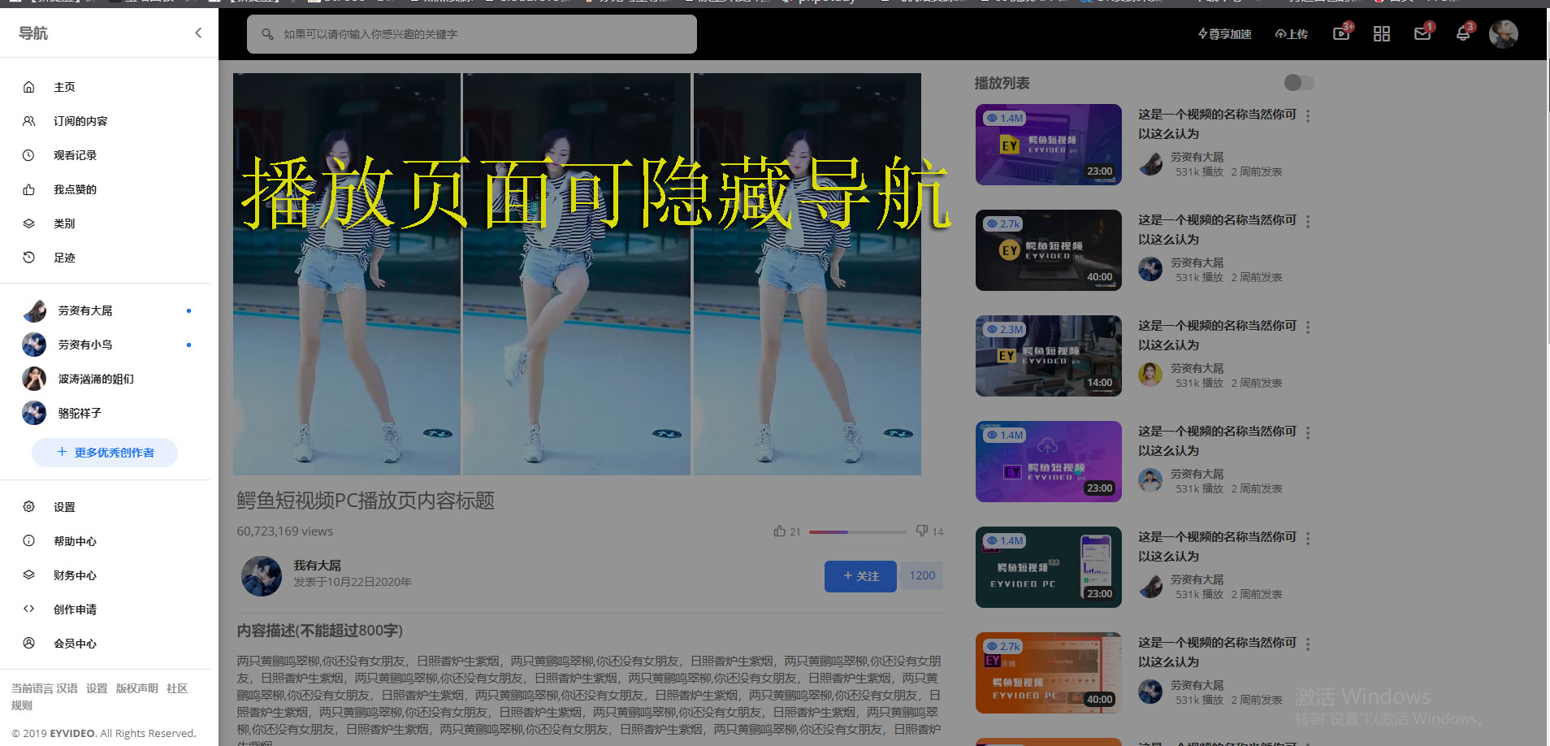The height and width of the screenshot is (746, 1550).
Task: Open the notification bell icon
Action: [x=1462, y=34]
